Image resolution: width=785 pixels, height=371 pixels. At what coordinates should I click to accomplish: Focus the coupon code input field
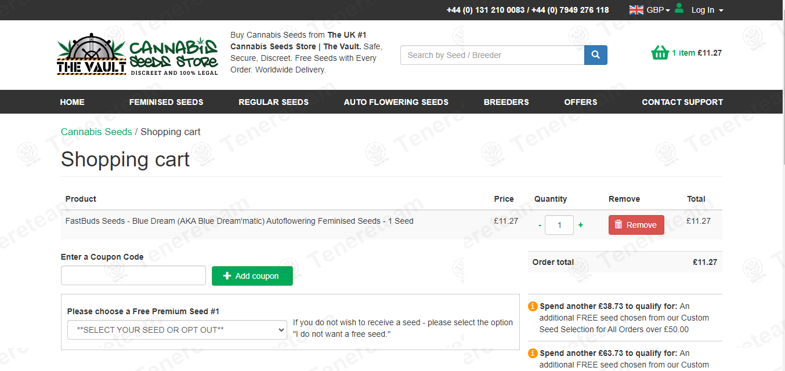tap(133, 275)
